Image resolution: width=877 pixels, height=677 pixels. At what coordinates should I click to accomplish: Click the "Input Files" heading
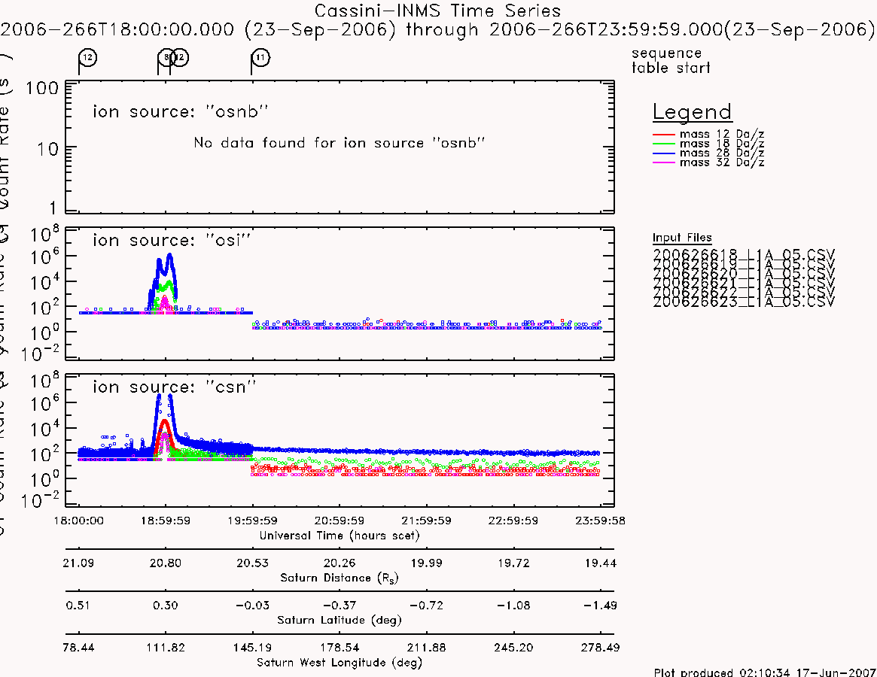tap(682, 238)
